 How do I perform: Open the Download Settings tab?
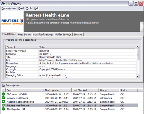tap(43, 35)
